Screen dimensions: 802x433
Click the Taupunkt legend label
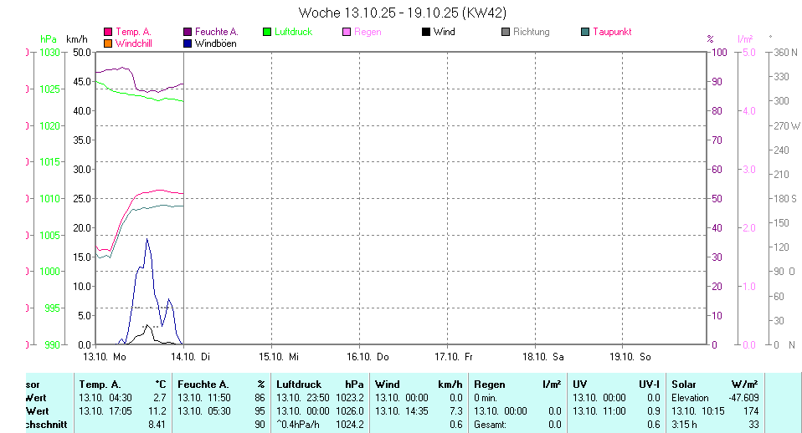point(611,32)
